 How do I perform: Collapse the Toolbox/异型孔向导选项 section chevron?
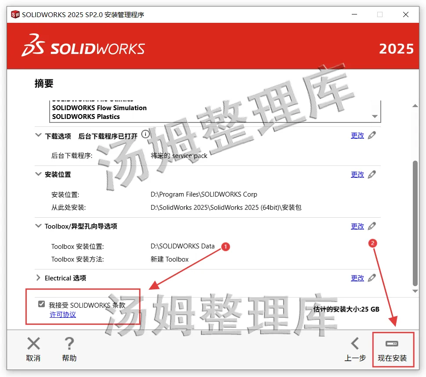(x=38, y=226)
